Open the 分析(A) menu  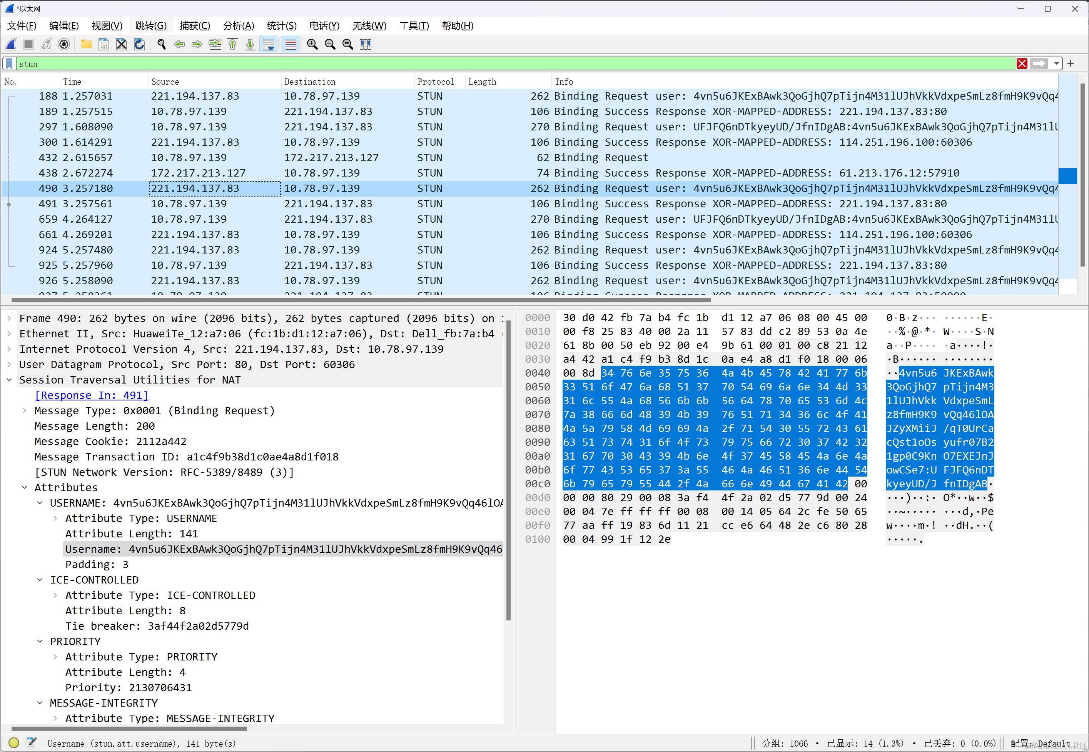click(x=239, y=26)
